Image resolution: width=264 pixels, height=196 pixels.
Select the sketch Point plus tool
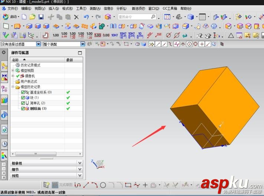point(145,185)
